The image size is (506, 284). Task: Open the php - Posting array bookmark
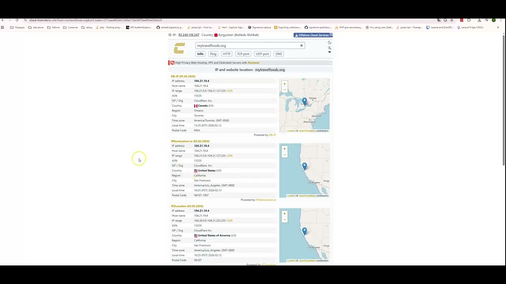pos(109,28)
